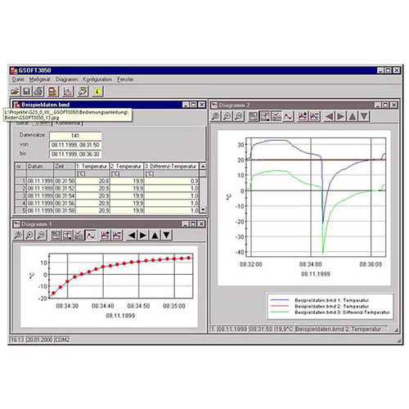Image resolution: width=409 pixels, height=409 pixels.
Task: Click COM2 in the main status bar
Action: pyautogui.click(x=62, y=339)
